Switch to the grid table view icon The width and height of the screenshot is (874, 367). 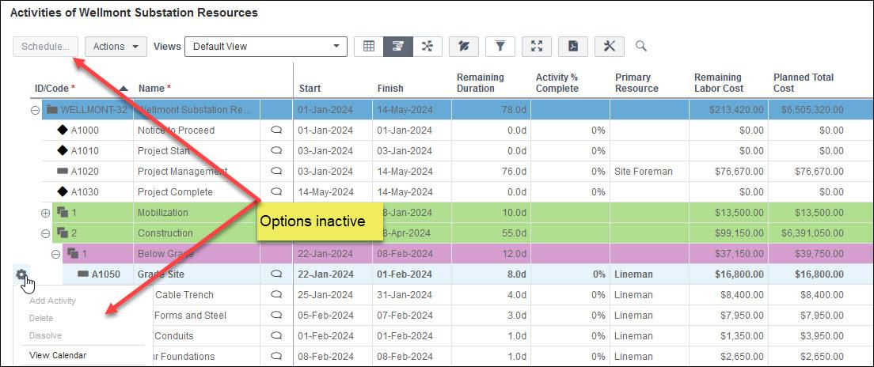368,46
